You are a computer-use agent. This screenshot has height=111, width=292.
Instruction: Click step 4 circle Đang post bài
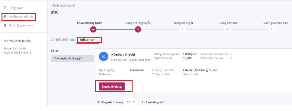[x=227, y=29]
